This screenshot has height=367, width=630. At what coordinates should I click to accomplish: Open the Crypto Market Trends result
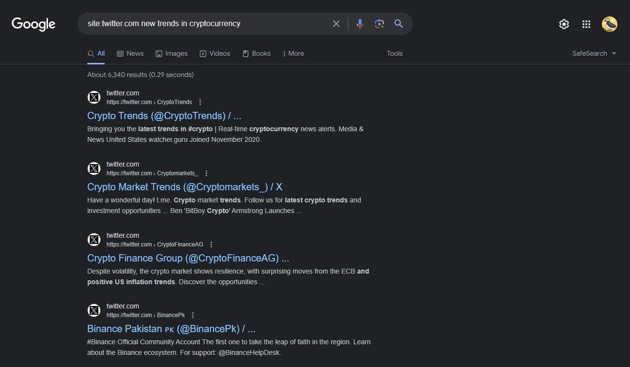coord(184,187)
